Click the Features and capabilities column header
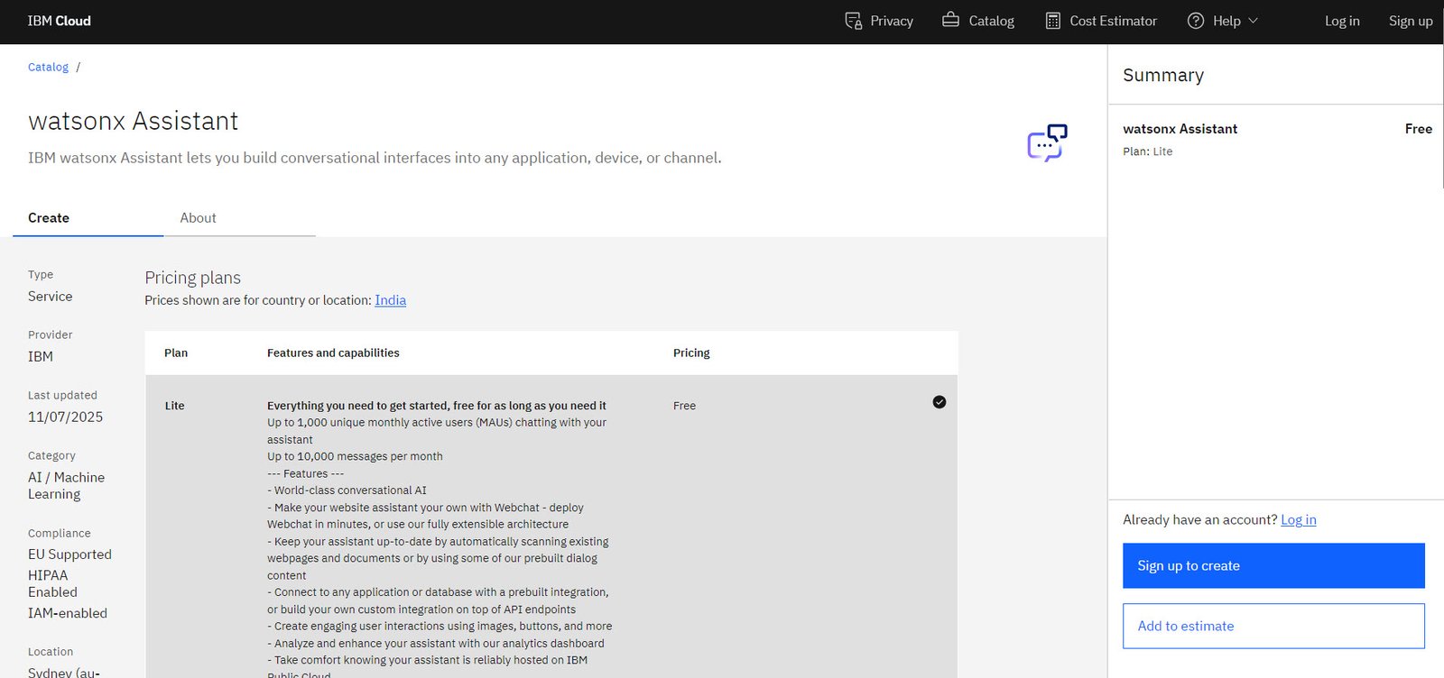Image resolution: width=1444 pixels, height=678 pixels. click(x=333, y=353)
